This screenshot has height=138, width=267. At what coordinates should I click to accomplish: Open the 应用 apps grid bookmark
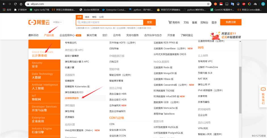click(x=7, y=10)
